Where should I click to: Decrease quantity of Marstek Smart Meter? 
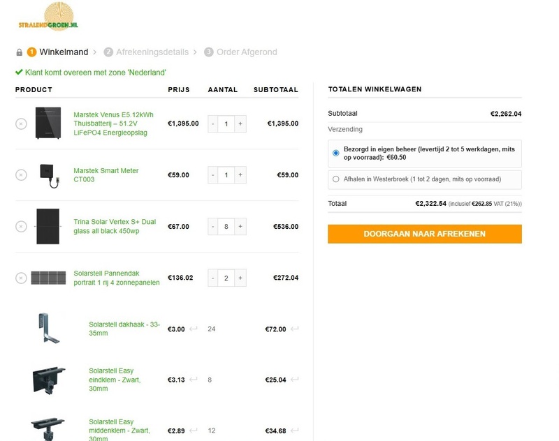click(213, 175)
